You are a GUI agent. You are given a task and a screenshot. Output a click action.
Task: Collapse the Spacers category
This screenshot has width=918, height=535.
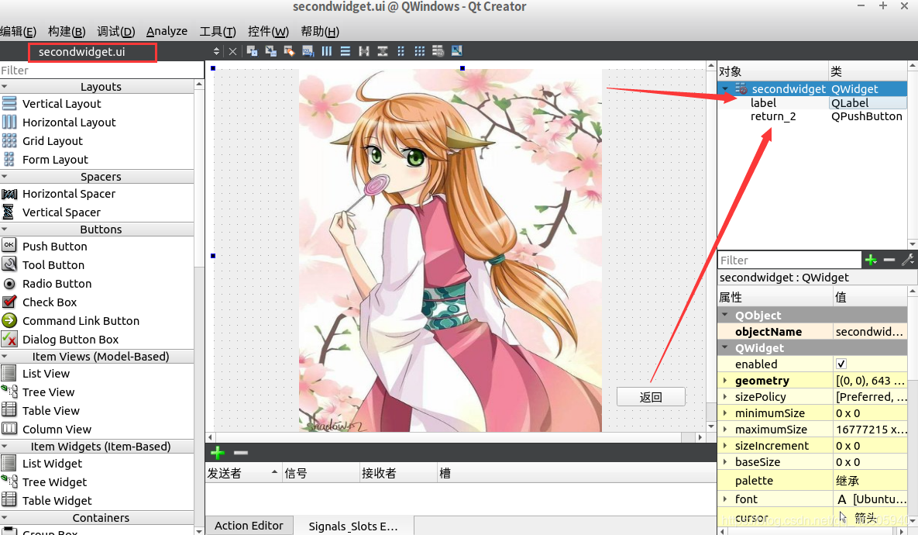click(5, 176)
